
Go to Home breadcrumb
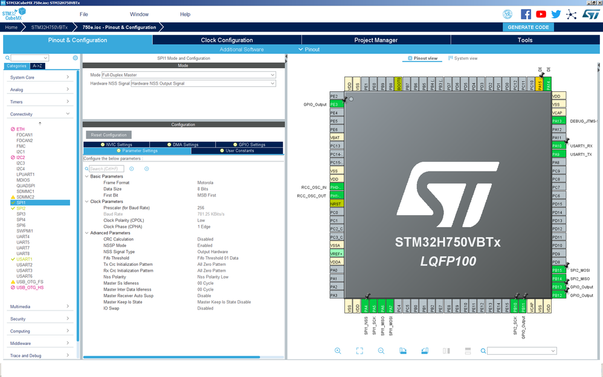[11, 27]
